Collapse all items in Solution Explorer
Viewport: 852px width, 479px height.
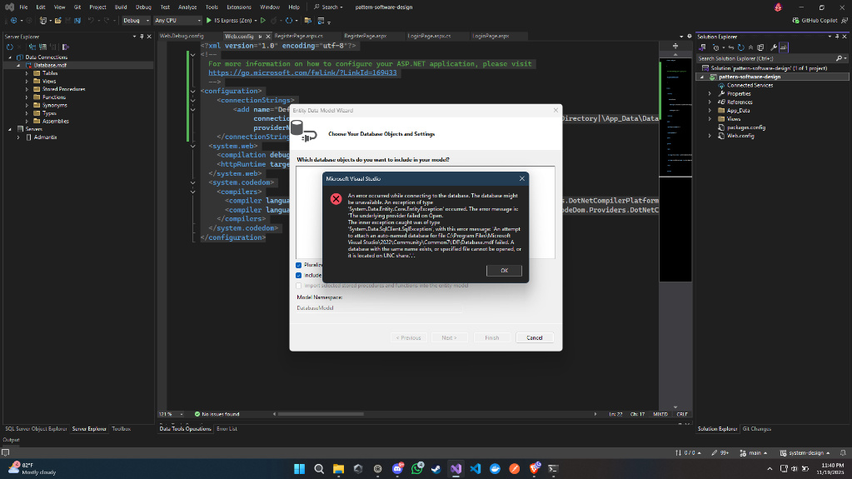pyautogui.click(x=751, y=47)
